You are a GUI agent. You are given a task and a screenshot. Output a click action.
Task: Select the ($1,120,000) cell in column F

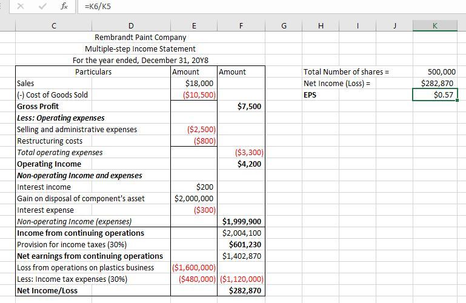tap(241, 279)
